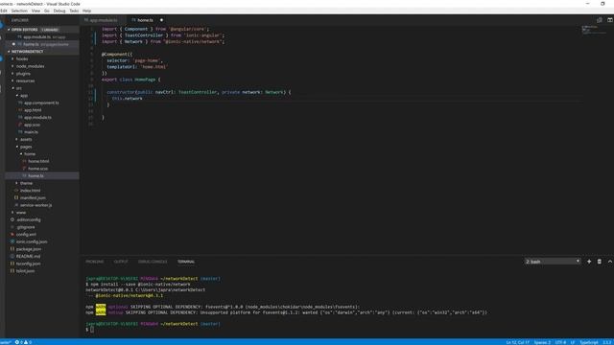Click the Spaces: 2 indentation status

(542, 342)
